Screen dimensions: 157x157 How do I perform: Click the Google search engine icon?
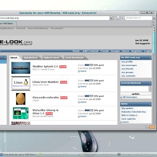click(123, 18)
